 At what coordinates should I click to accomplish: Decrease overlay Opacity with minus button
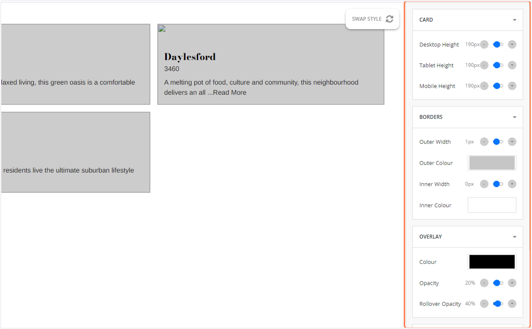pos(484,283)
